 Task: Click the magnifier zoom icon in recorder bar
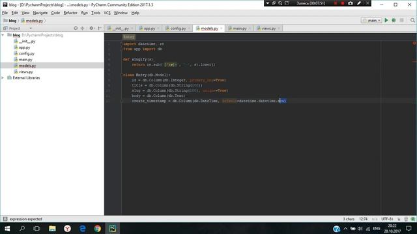click(x=280, y=3)
